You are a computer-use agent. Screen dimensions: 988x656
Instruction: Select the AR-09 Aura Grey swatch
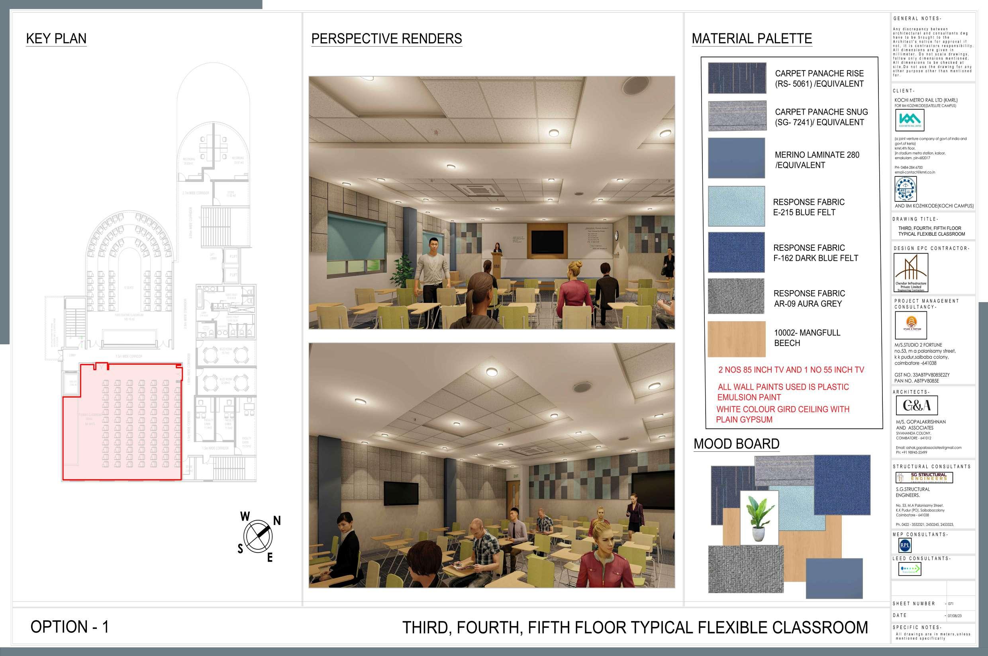click(736, 296)
